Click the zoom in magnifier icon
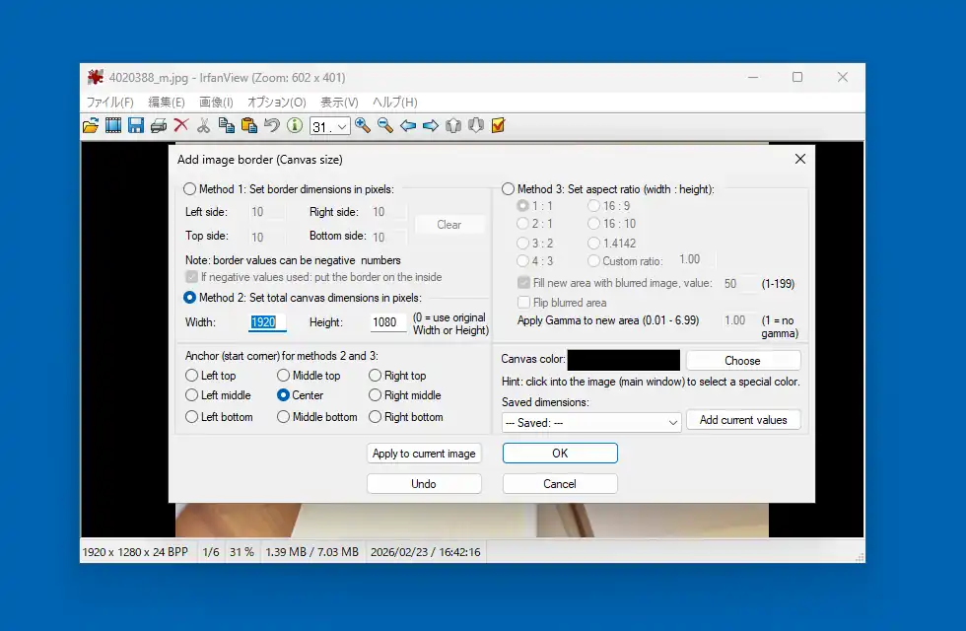The image size is (966, 631). pyautogui.click(x=363, y=125)
